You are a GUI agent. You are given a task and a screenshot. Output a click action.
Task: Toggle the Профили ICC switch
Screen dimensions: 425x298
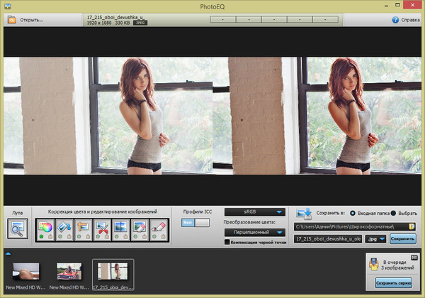tap(196, 222)
